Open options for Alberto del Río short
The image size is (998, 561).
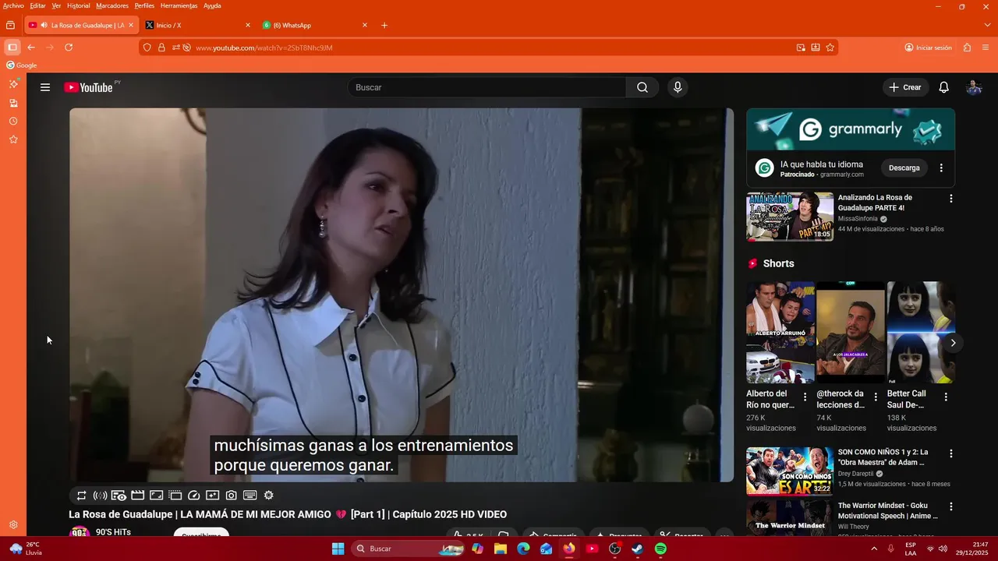click(x=805, y=397)
